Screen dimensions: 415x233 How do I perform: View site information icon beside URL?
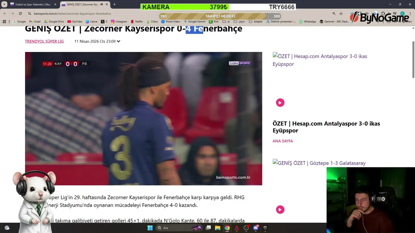30,14
